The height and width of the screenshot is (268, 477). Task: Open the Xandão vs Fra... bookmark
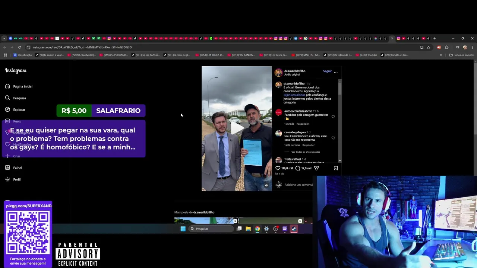(395, 55)
